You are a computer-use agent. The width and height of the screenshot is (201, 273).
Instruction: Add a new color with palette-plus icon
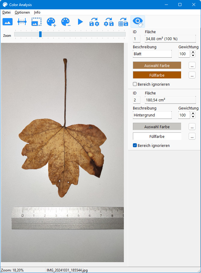(51, 22)
